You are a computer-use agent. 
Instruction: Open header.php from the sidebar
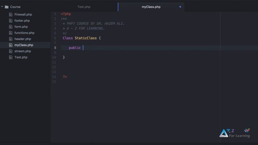[x=23, y=39]
